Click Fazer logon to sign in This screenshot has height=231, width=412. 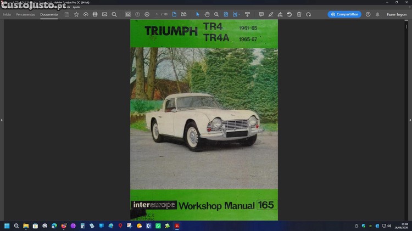coord(397,14)
